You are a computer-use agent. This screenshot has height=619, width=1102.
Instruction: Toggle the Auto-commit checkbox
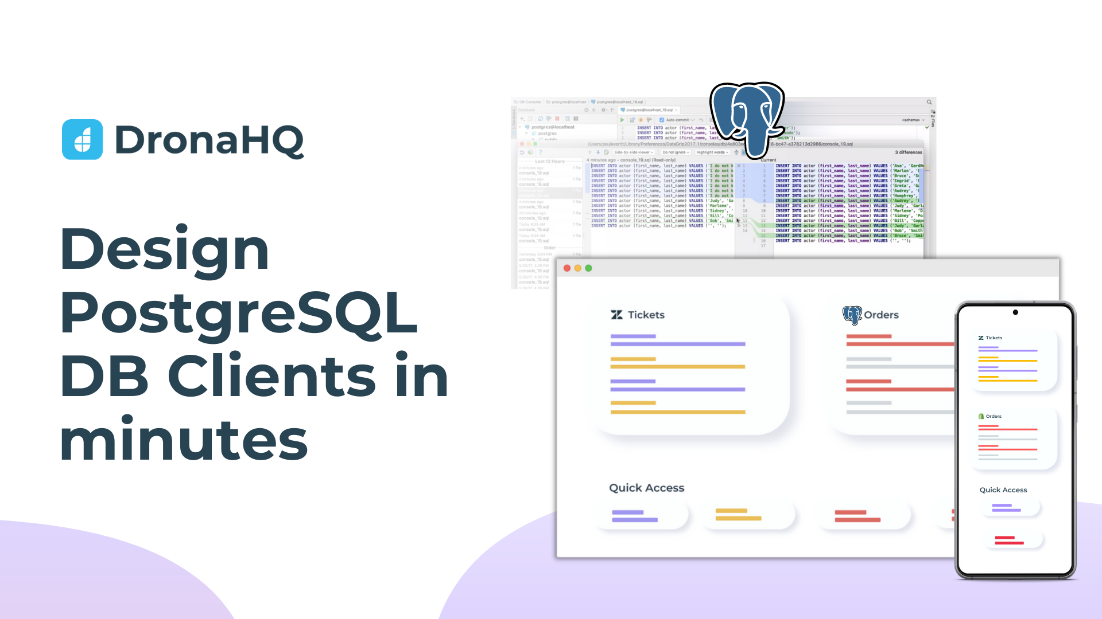point(661,120)
